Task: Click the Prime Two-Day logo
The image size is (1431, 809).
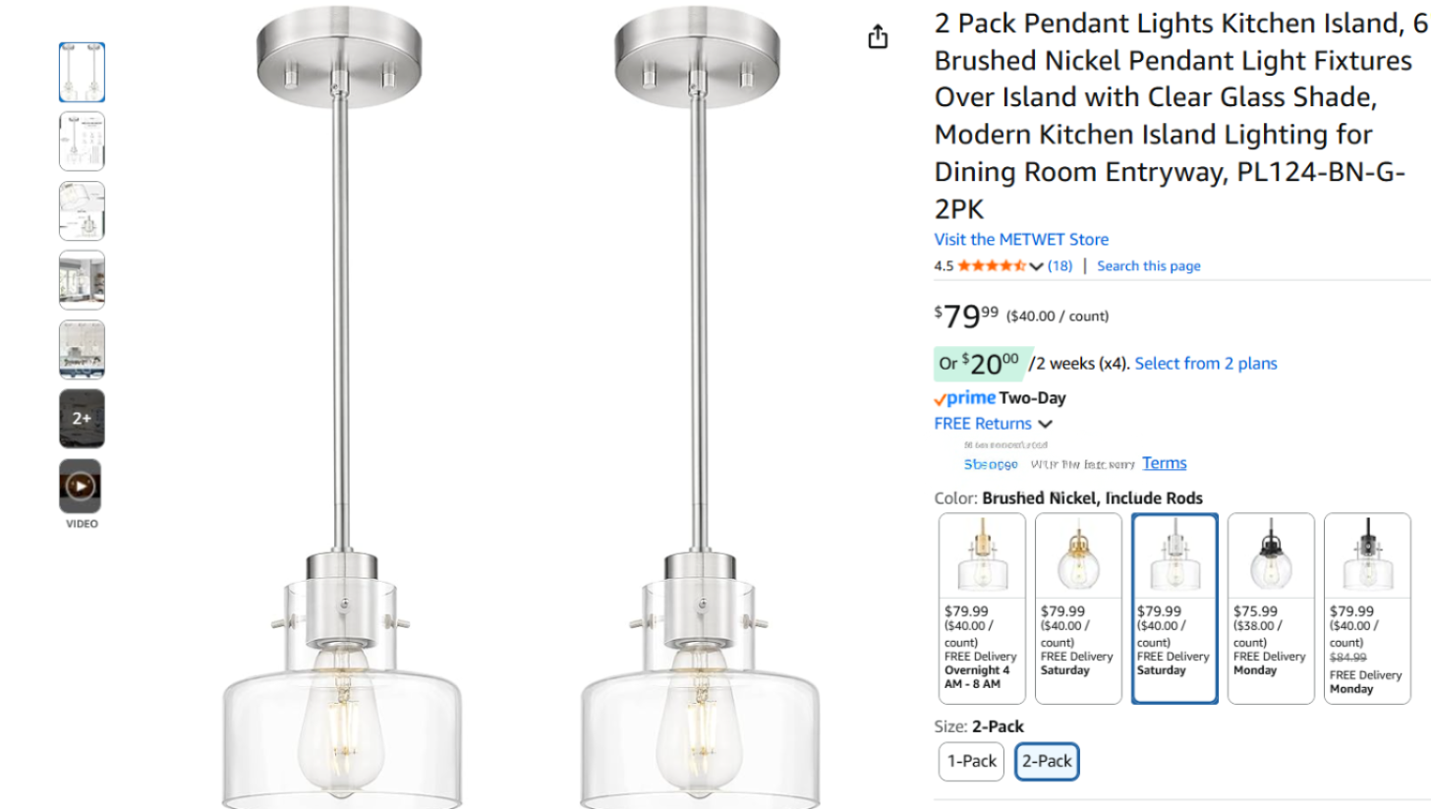Action: 965,398
